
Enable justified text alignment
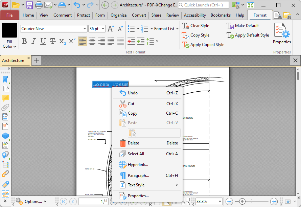[111, 41]
